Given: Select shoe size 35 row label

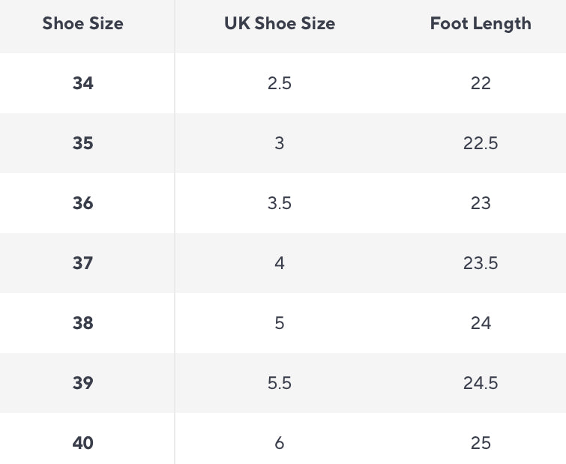Looking at the screenshot, I should 83,143.
